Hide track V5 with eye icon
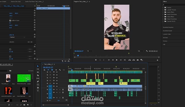Image resolution: width=185 pixels, height=107 pixels. coord(57,75)
